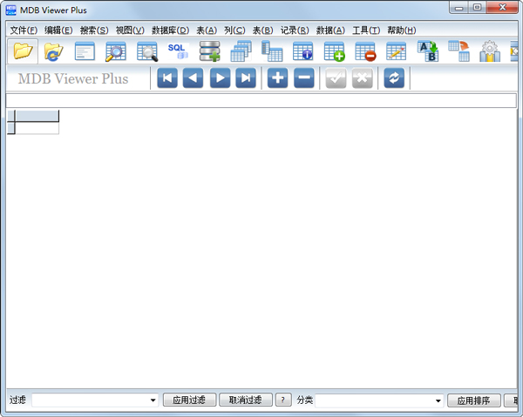Go to first record

click(x=167, y=78)
